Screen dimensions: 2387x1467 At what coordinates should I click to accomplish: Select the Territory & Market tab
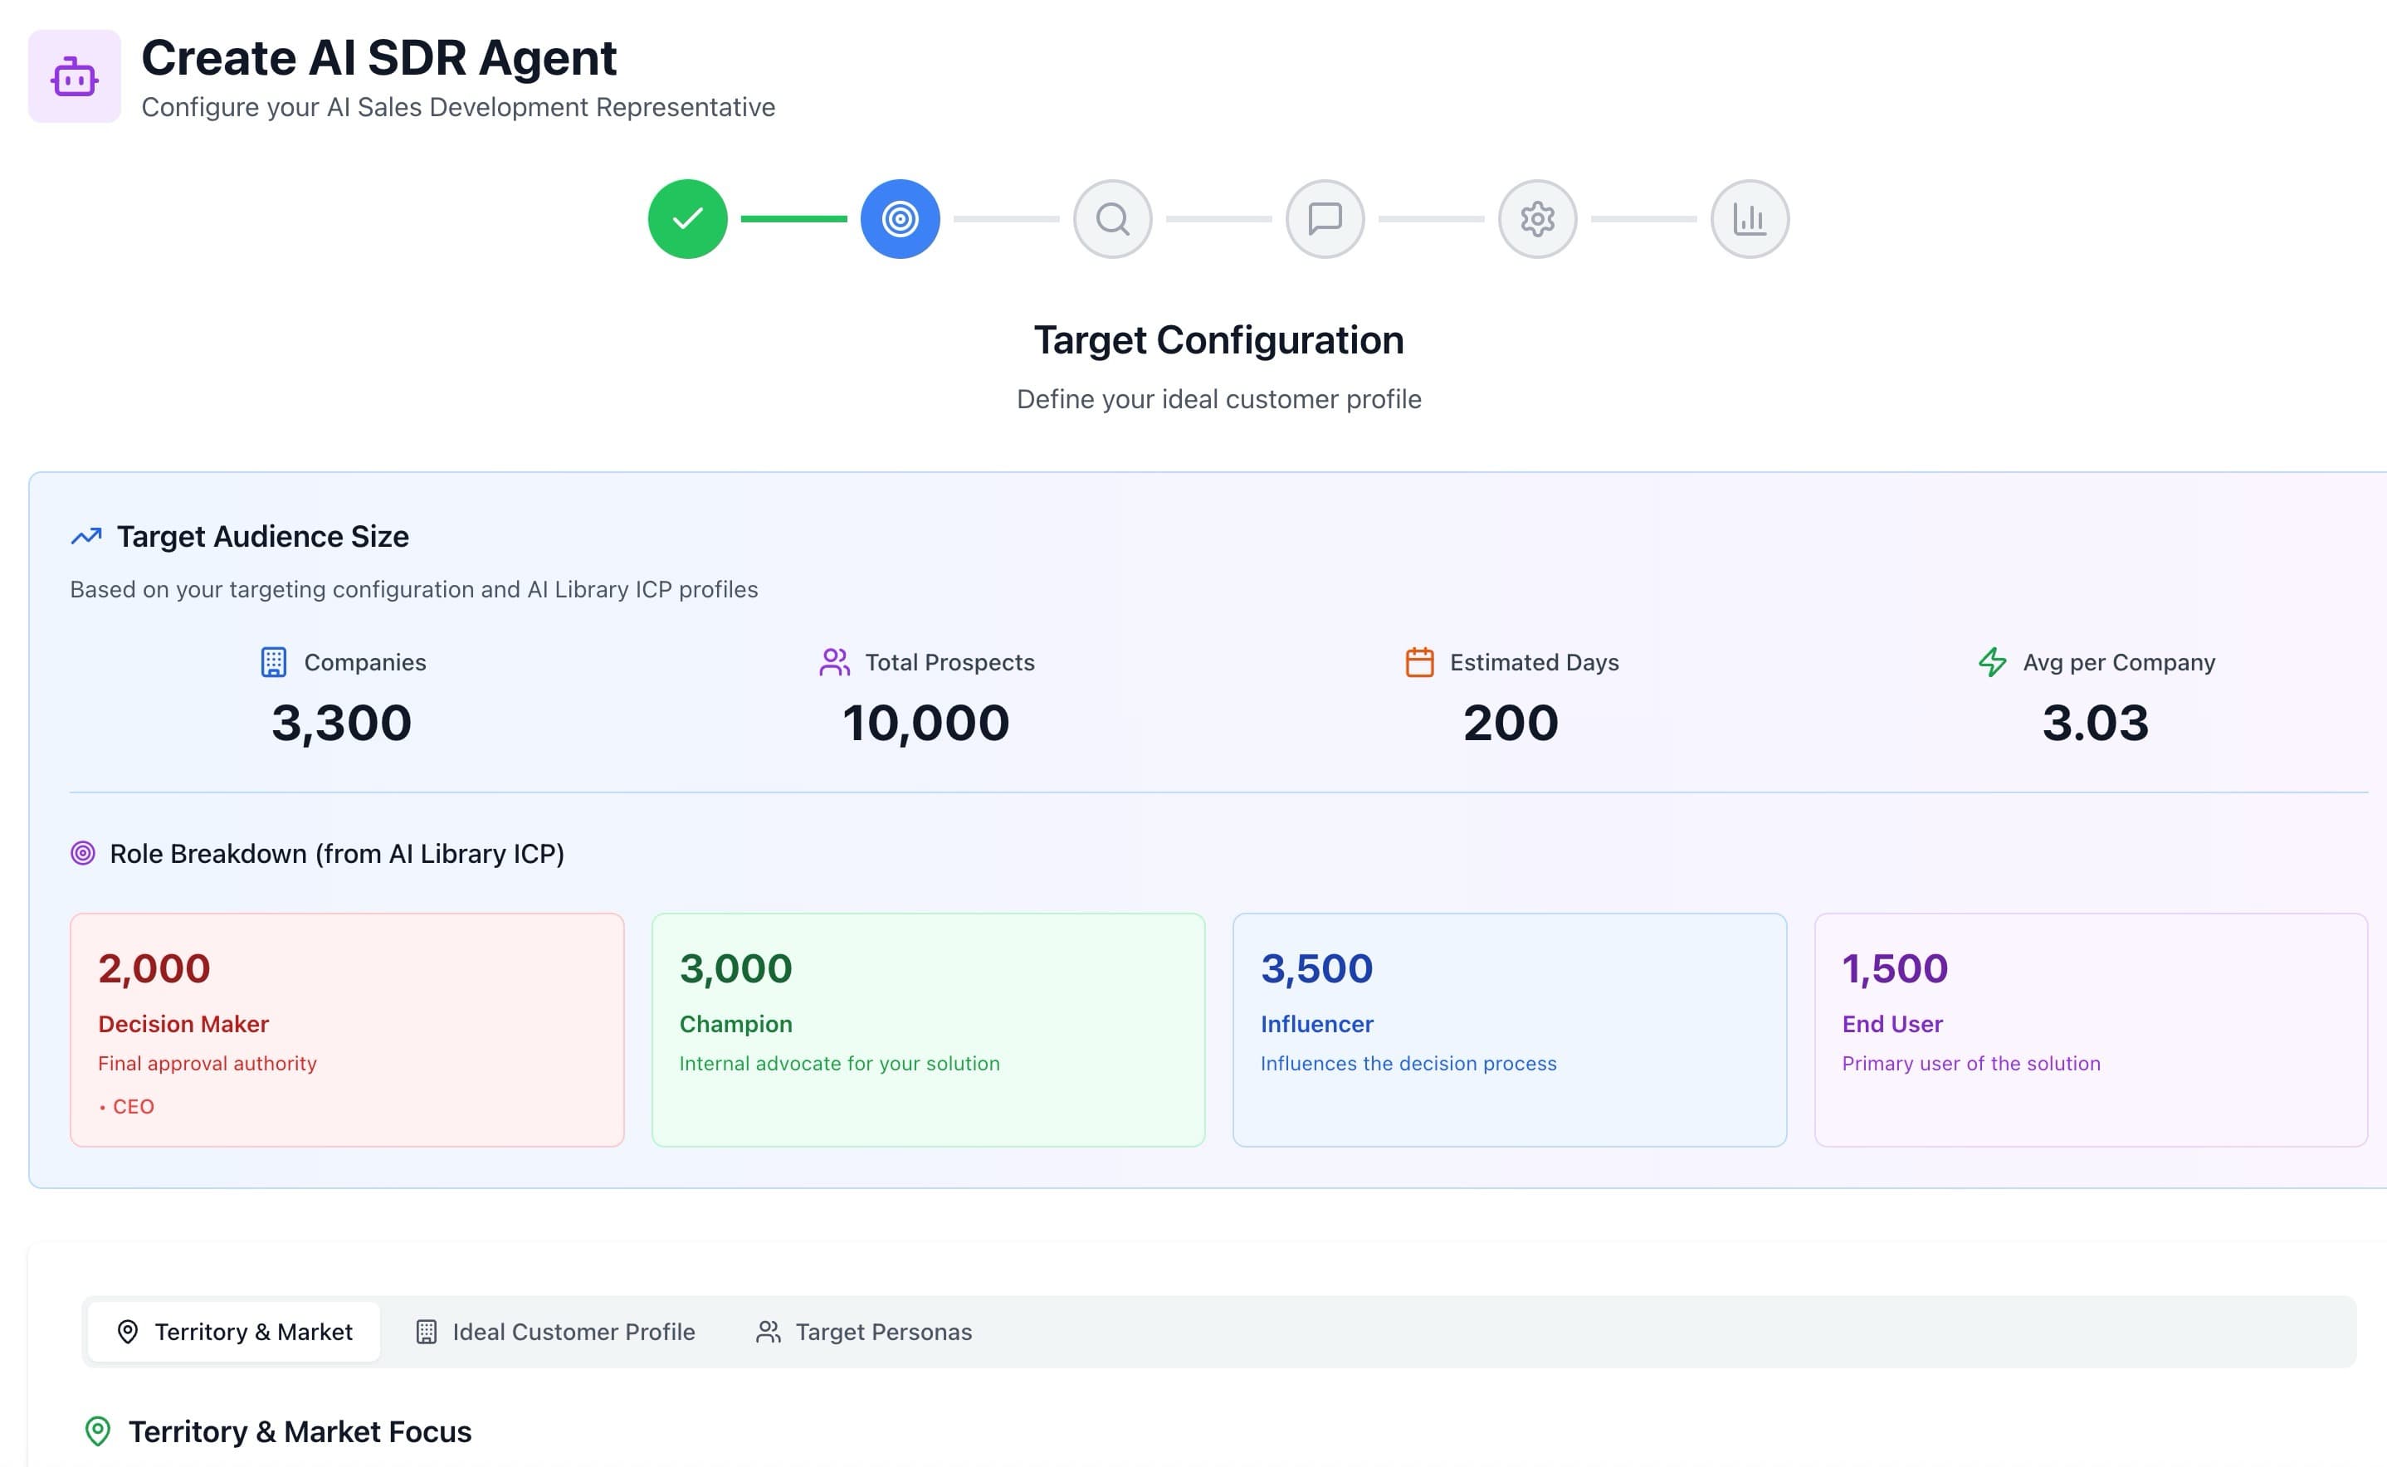233,1331
